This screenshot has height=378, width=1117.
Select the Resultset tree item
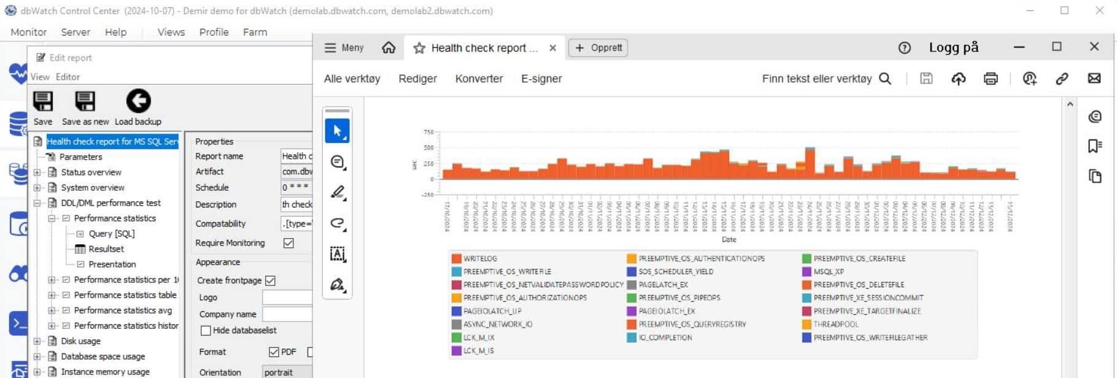coord(106,249)
